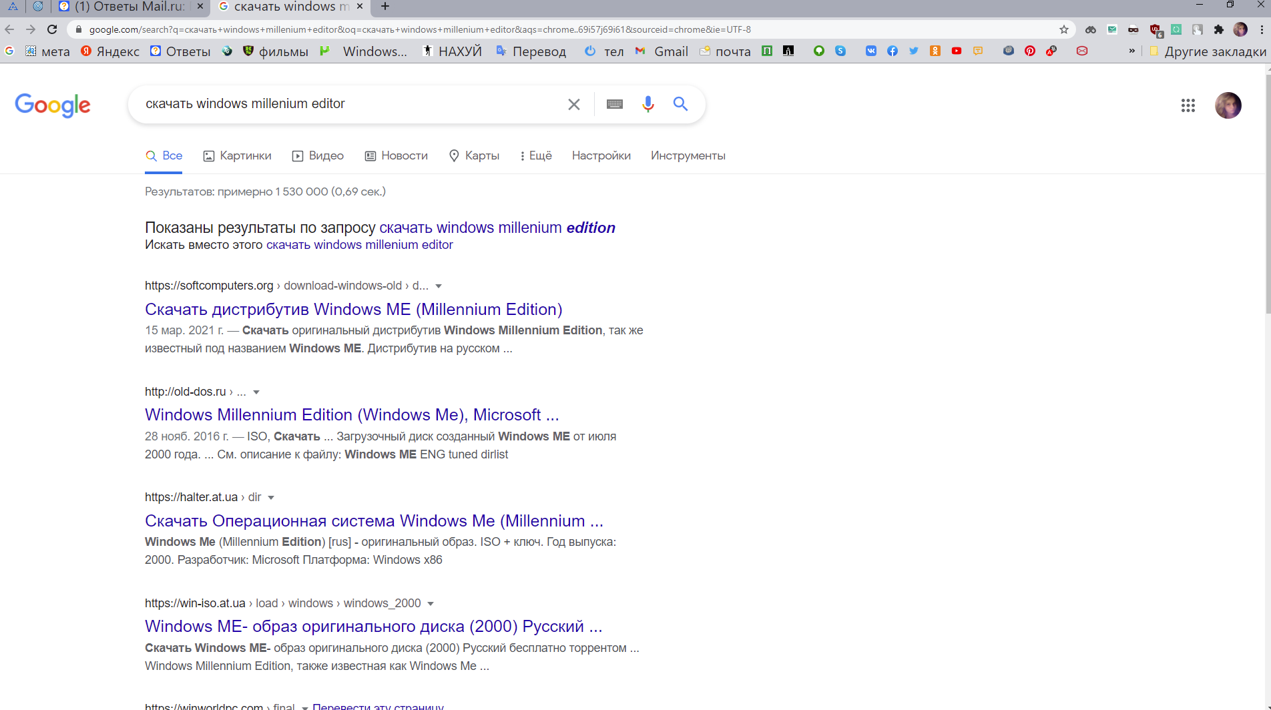
Task: Clear the search query with the X
Action: pyautogui.click(x=574, y=104)
